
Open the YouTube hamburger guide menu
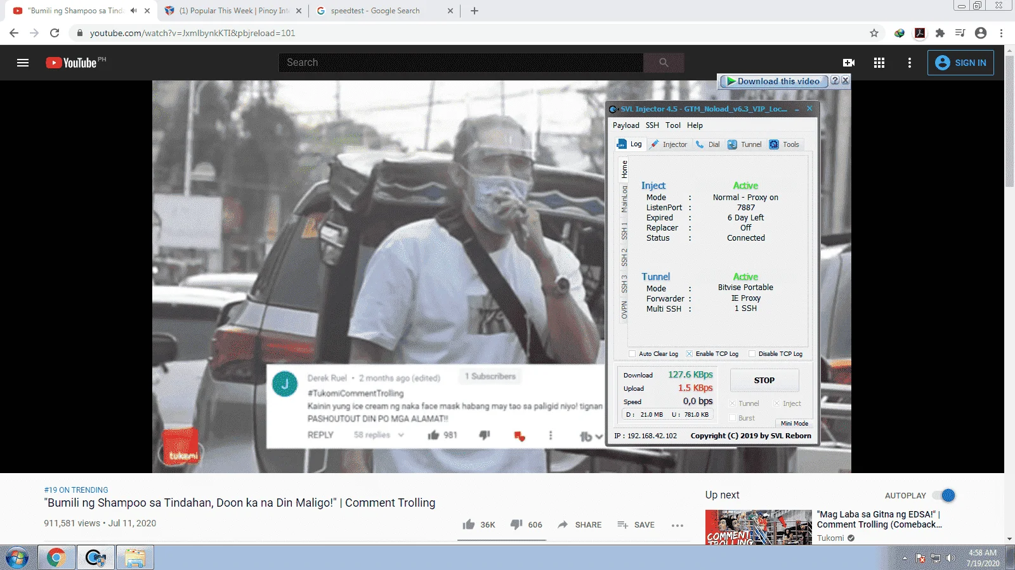(x=23, y=63)
